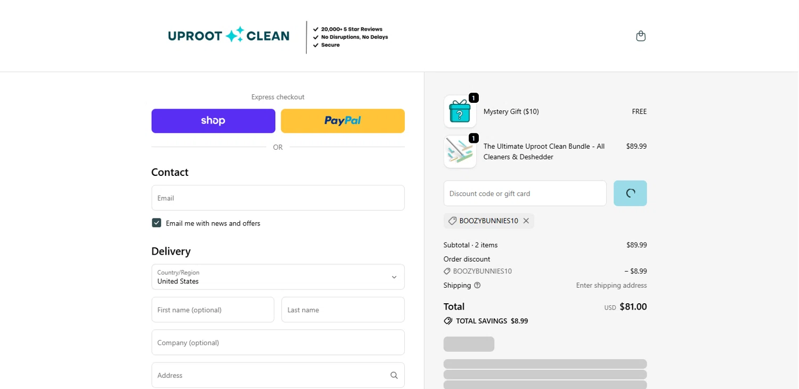Click the $81.00 total amount
799x389 pixels.
click(633, 306)
